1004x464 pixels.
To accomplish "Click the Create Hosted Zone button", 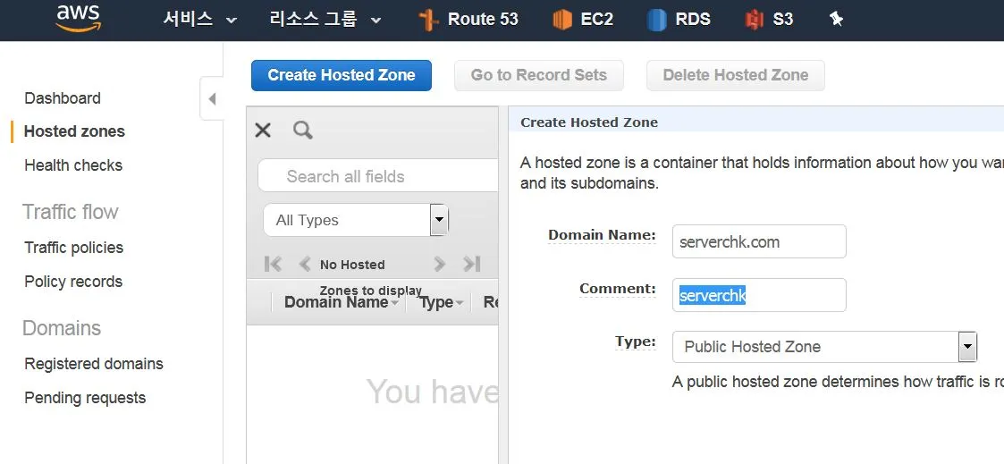I will point(342,75).
